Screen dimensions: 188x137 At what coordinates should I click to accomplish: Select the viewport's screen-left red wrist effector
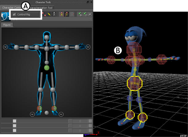[111, 60]
